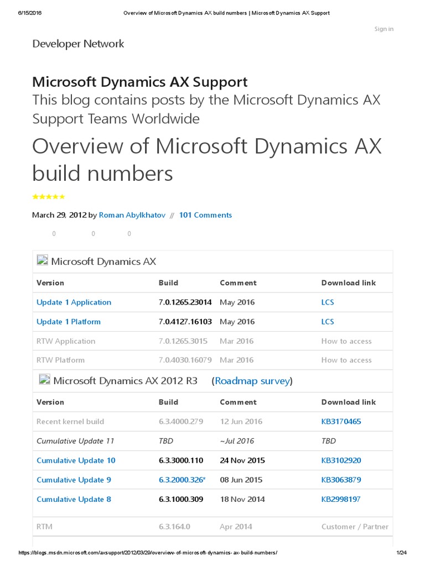Viewport: 425px width, 566px height.
Task: Click build number 6.3.2000.326 link
Action: tap(182, 480)
